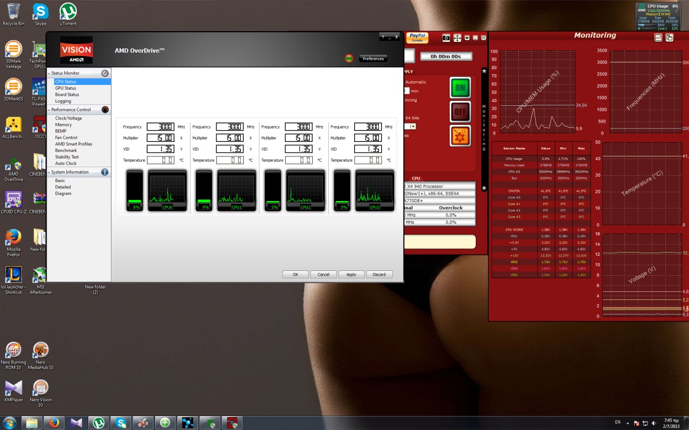Click the OCCT screenshot camera icon
The image size is (689, 430).
tap(446, 38)
